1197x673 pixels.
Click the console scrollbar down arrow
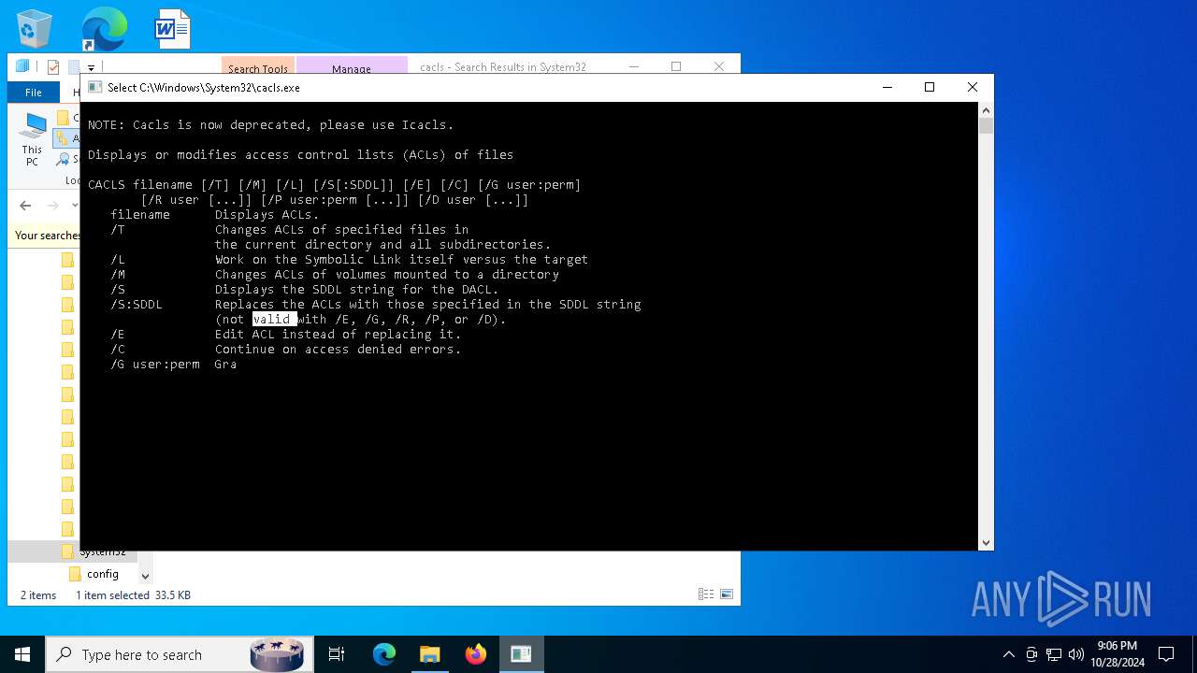point(986,543)
